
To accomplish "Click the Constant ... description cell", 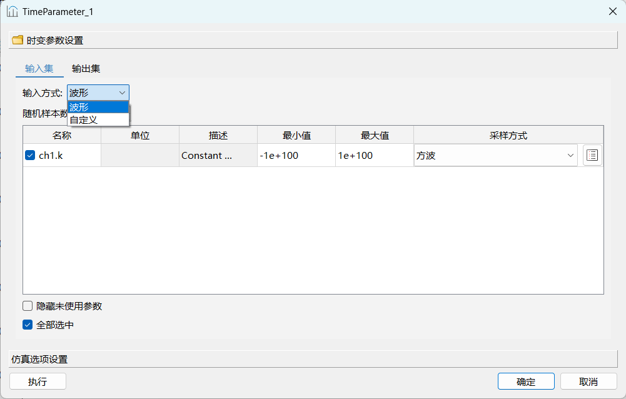I will click(218, 155).
